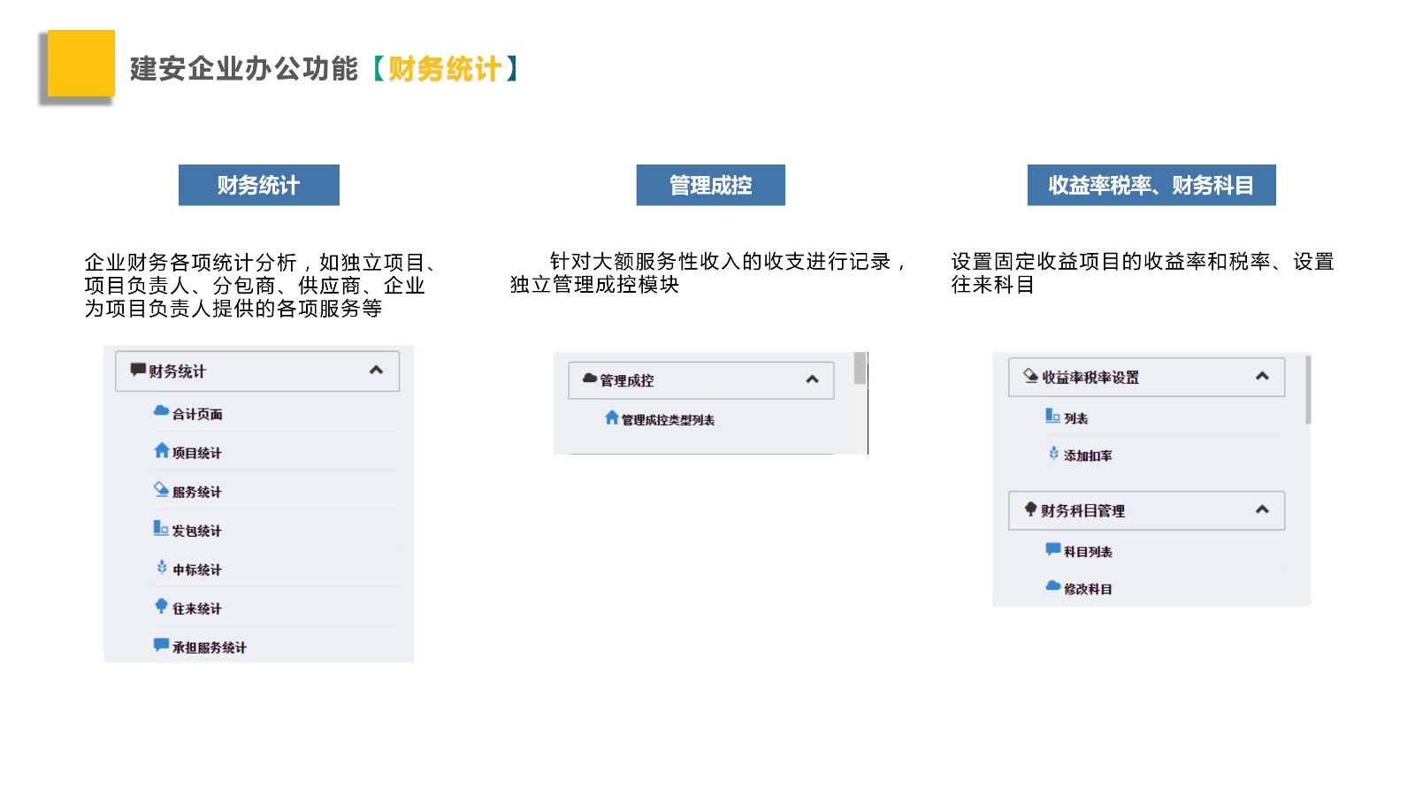Click the cloud icon beside 合计页面
The image size is (1415, 796).
pos(161,411)
